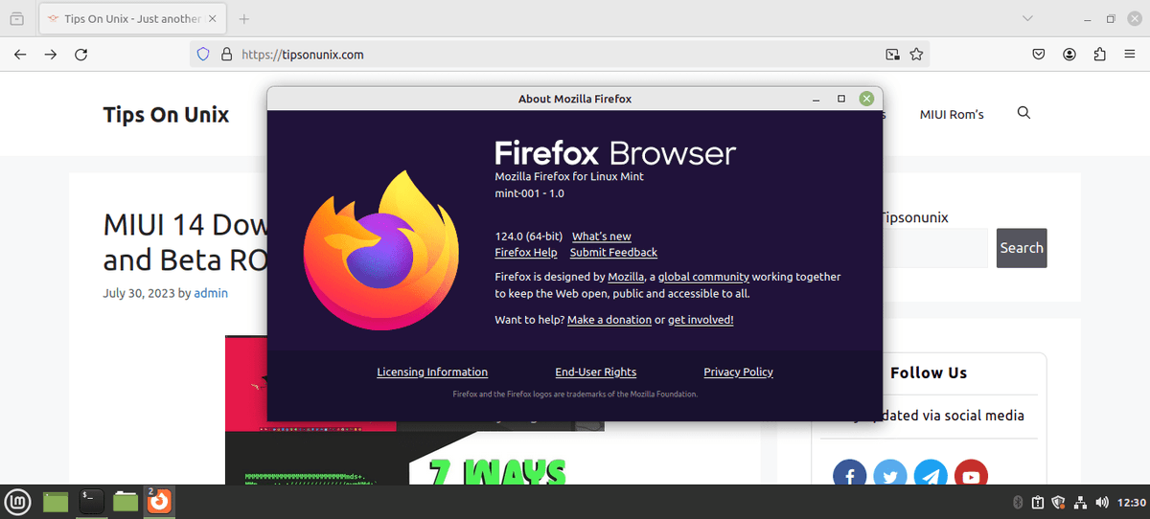The width and height of the screenshot is (1150, 519).
Task: Click the 124.0 (64-bit) version text
Action: click(529, 237)
